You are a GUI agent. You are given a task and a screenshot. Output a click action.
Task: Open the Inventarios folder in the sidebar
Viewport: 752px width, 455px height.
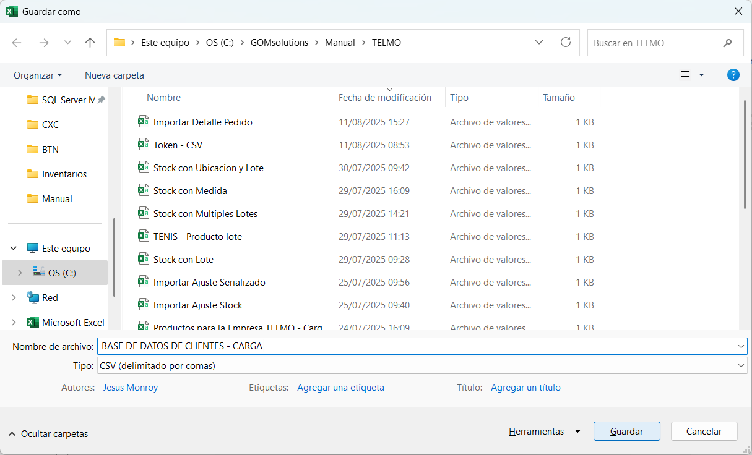click(x=58, y=174)
